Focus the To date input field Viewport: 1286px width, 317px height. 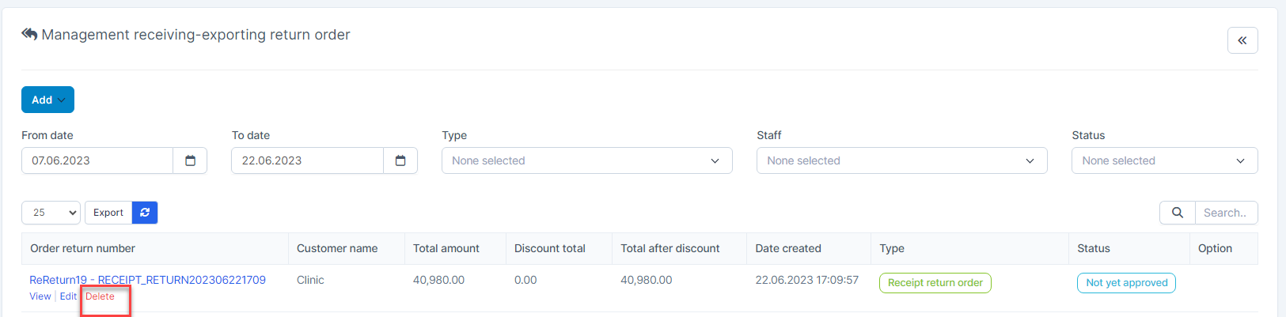click(x=307, y=160)
